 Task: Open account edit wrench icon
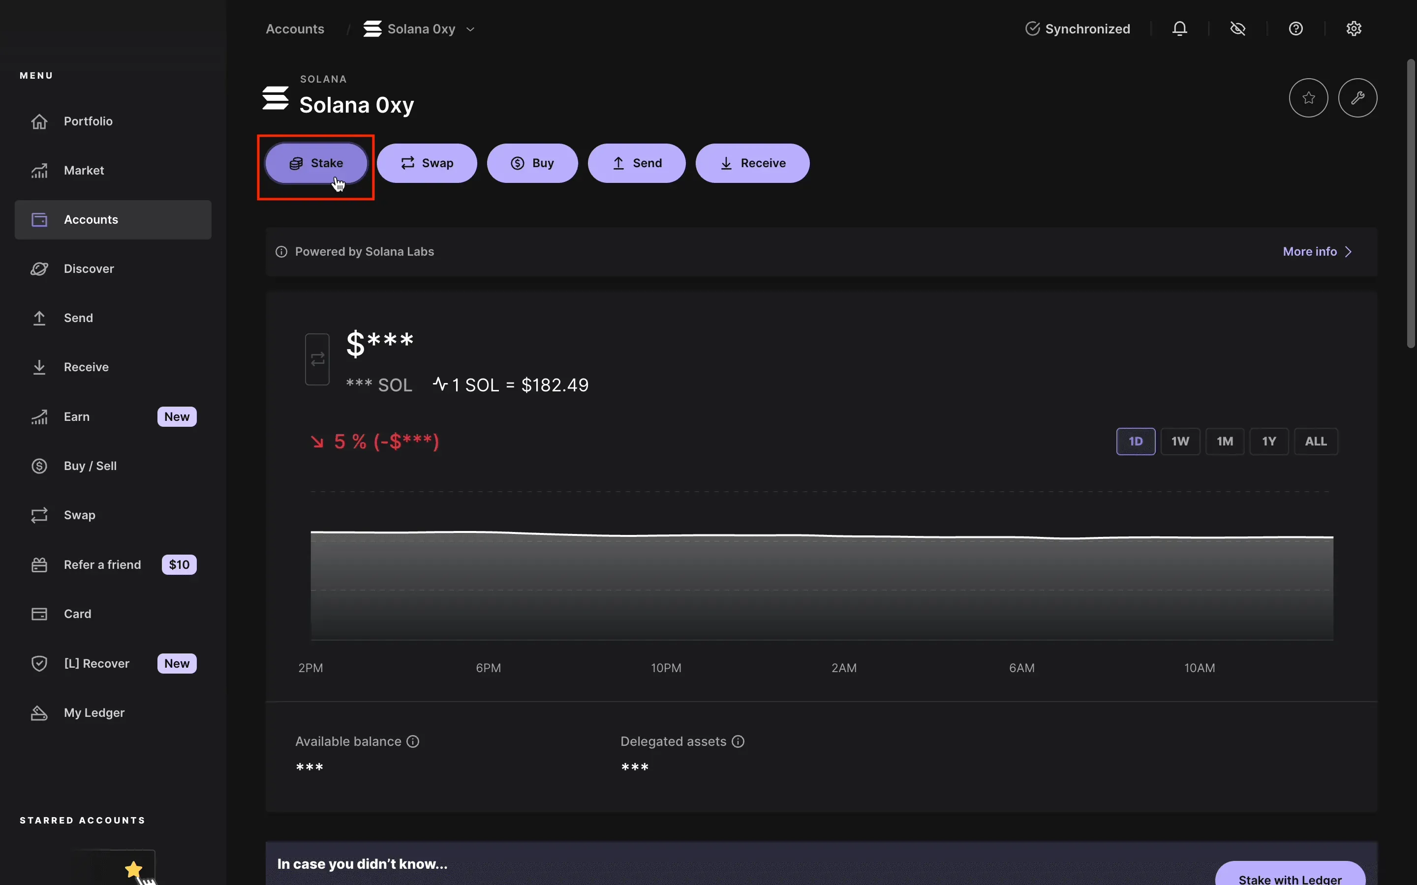(x=1358, y=98)
